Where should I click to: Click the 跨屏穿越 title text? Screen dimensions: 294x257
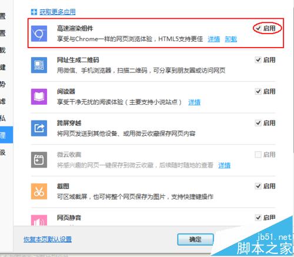[69, 123]
